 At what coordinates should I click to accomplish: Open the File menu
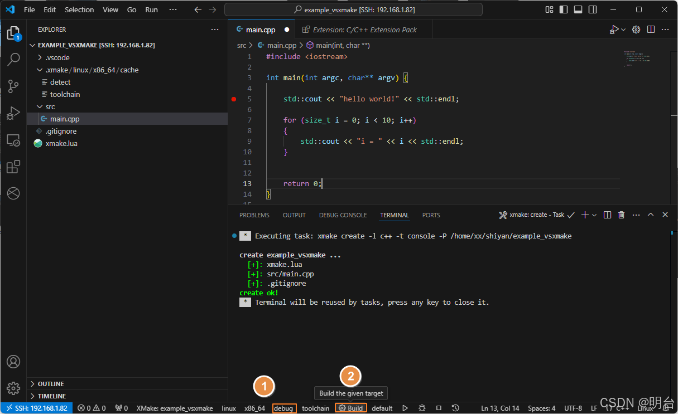click(30, 10)
